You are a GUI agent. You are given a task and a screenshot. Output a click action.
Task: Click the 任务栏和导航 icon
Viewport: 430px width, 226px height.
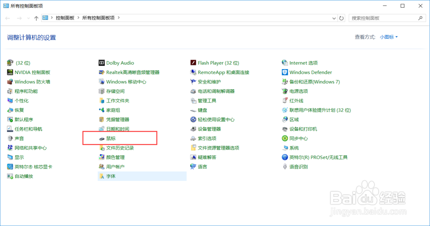point(10,129)
